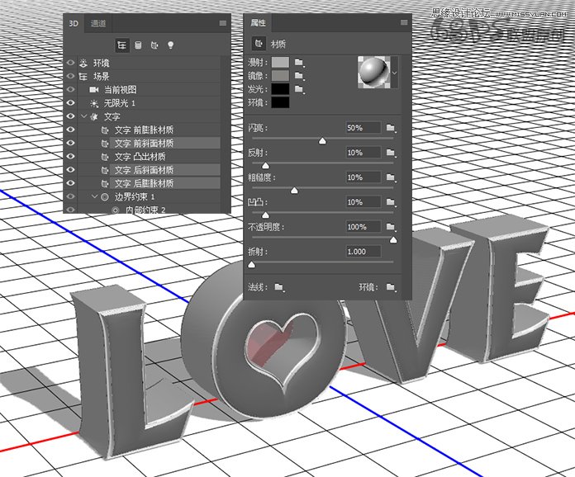Click the 不透明度 slider handle
The height and width of the screenshot is (477, 575).
tap(393, 240)
